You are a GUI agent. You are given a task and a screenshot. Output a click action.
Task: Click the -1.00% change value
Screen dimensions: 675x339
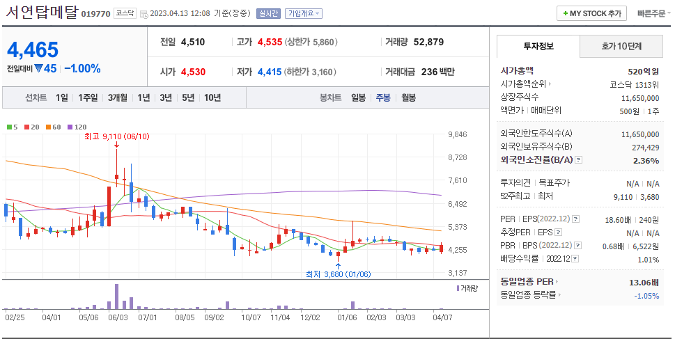pos(82,69)
